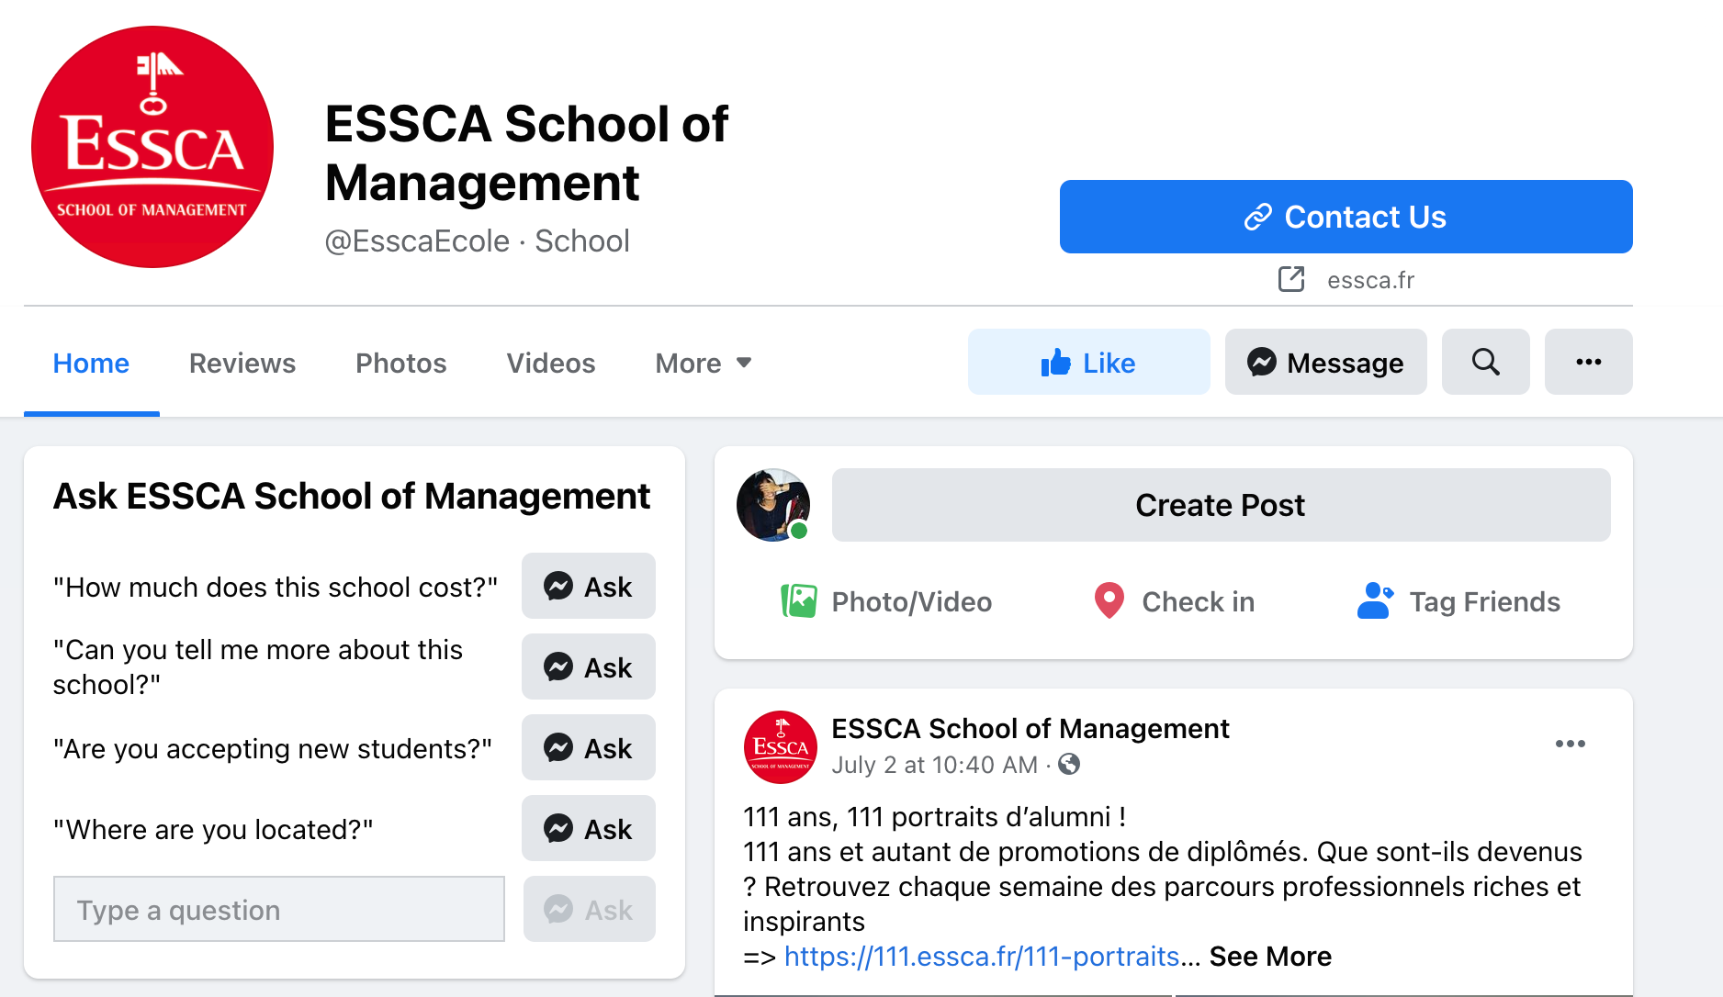Click the disabled Ask button beside the question field

589,909
